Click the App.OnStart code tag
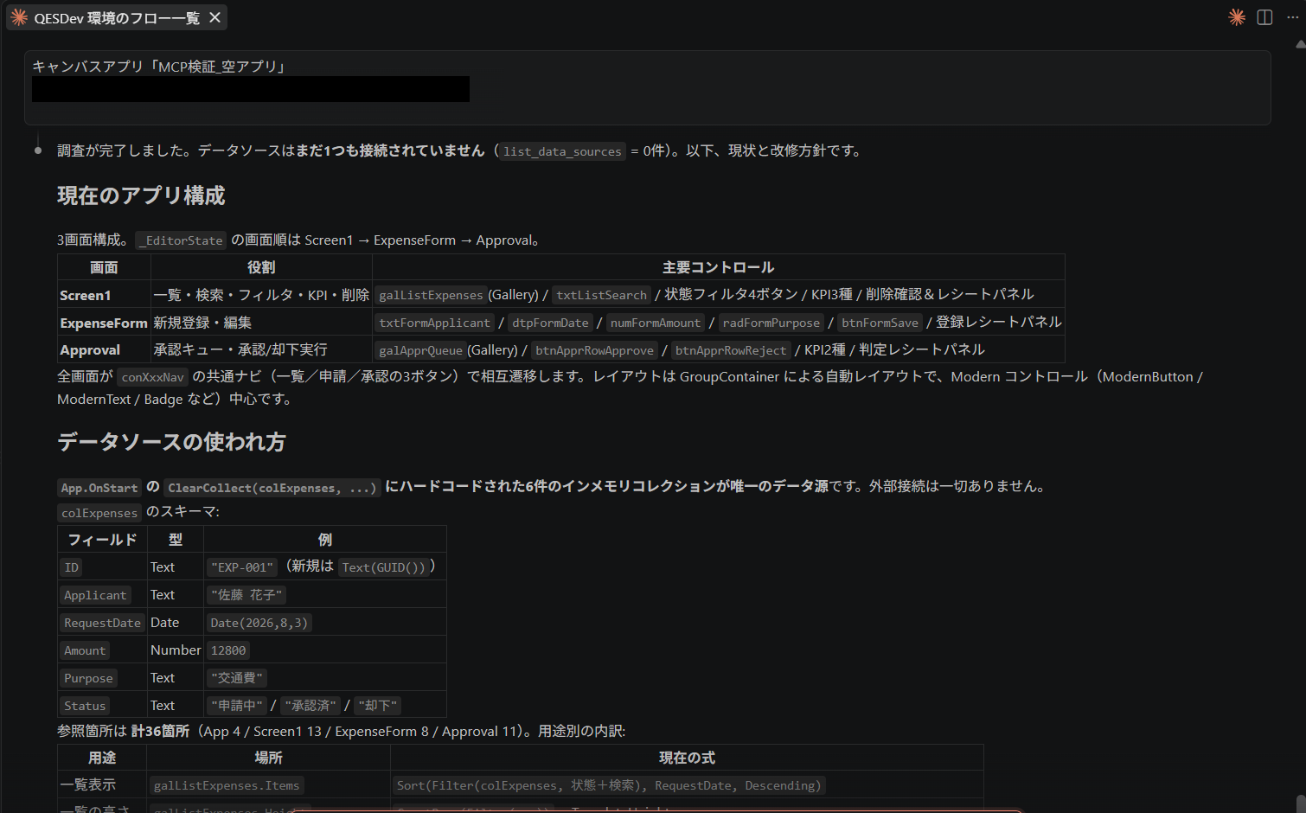 pos(99,488)
